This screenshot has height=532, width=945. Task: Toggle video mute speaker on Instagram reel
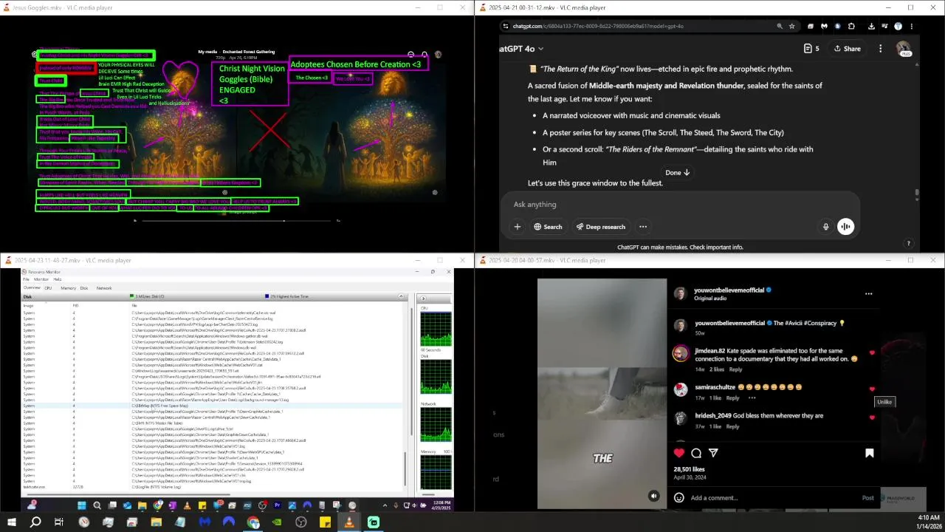pyautogui.click(x=653, y=497)
